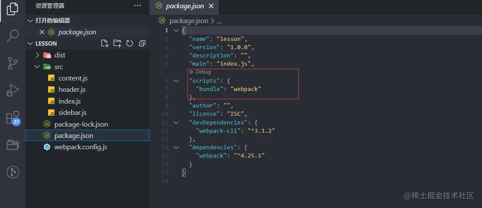Open the Run and Debug view
Image resolution: width=482 pixels, height=208 pixels.
(x=13, y=91)
